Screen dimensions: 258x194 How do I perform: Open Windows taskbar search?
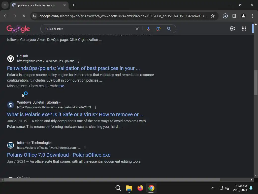118,188
